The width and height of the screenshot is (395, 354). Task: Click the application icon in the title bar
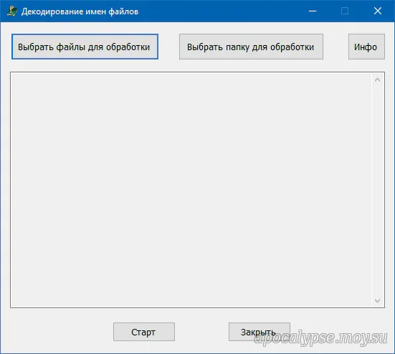(x=12, y=11)
